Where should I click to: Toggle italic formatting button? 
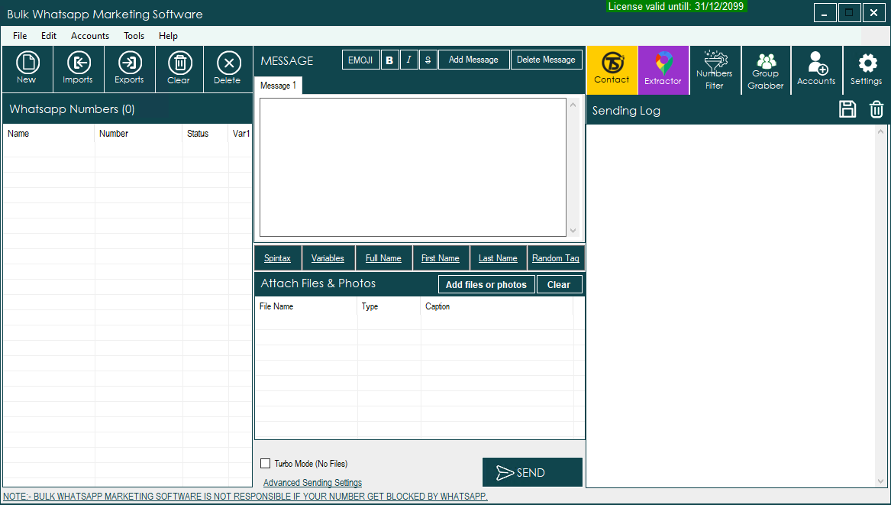pyautogui.click(x=408, y=60)
